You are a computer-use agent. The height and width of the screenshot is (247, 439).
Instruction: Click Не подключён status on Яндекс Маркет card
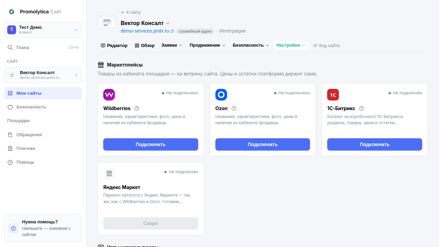click(x=181, y=172)
